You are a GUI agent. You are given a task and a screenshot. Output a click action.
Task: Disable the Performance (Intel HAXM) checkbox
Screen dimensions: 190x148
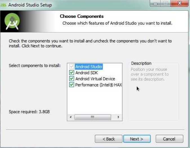tap(71, 85)
